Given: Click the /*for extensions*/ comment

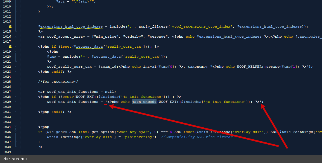Looking at the screenshot, I should click(58, 82).
